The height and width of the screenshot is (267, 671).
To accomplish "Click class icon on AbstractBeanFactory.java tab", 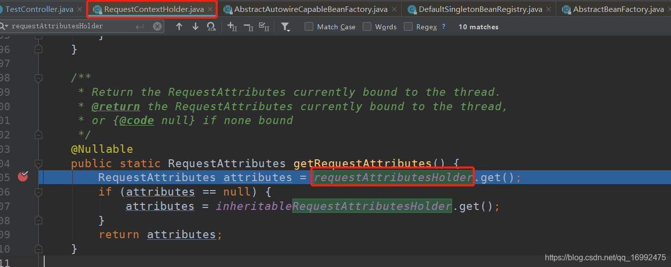I will 566,9.
